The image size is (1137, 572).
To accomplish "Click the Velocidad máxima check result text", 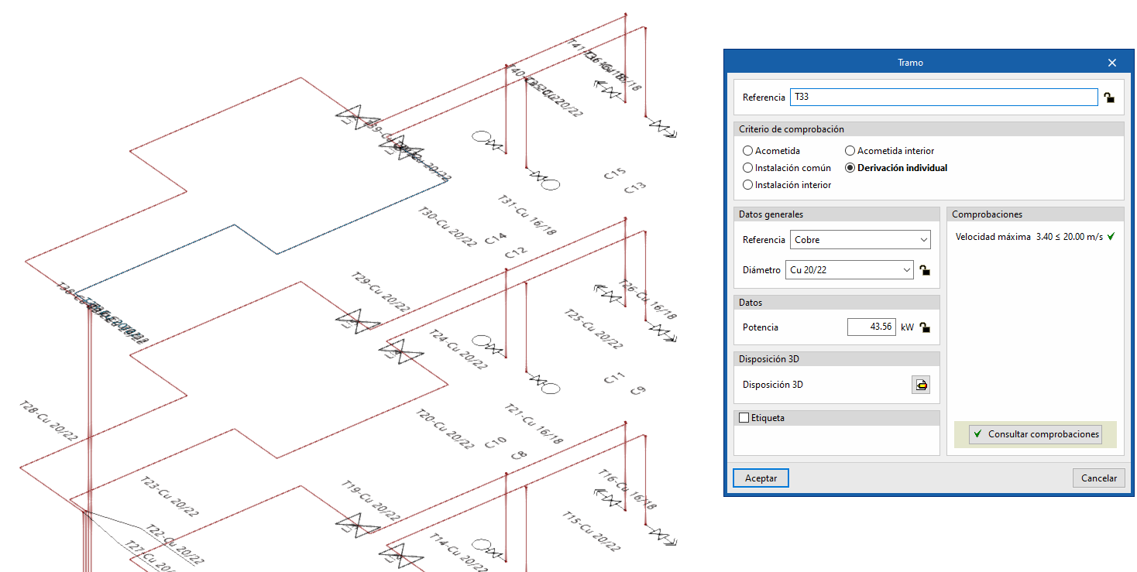I will [1029, 237].
